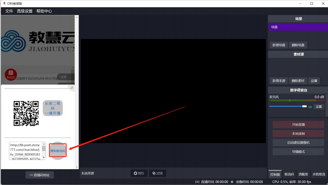Open the 高级设置 menu
The image size is (328, 185).
pos(24,11)
